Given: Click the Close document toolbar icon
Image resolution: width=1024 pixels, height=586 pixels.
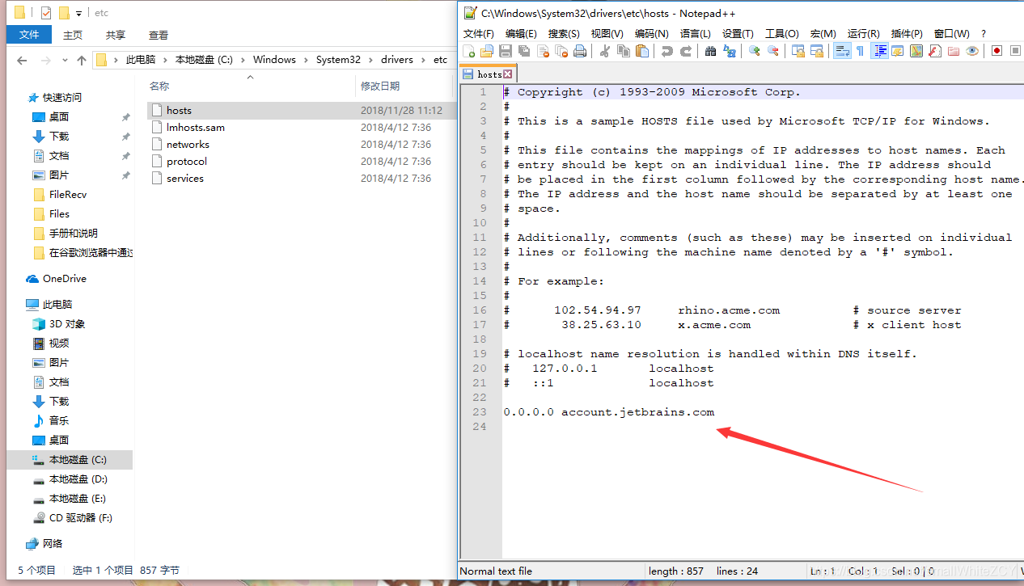Looking at the screenshot, I should 543,51.
